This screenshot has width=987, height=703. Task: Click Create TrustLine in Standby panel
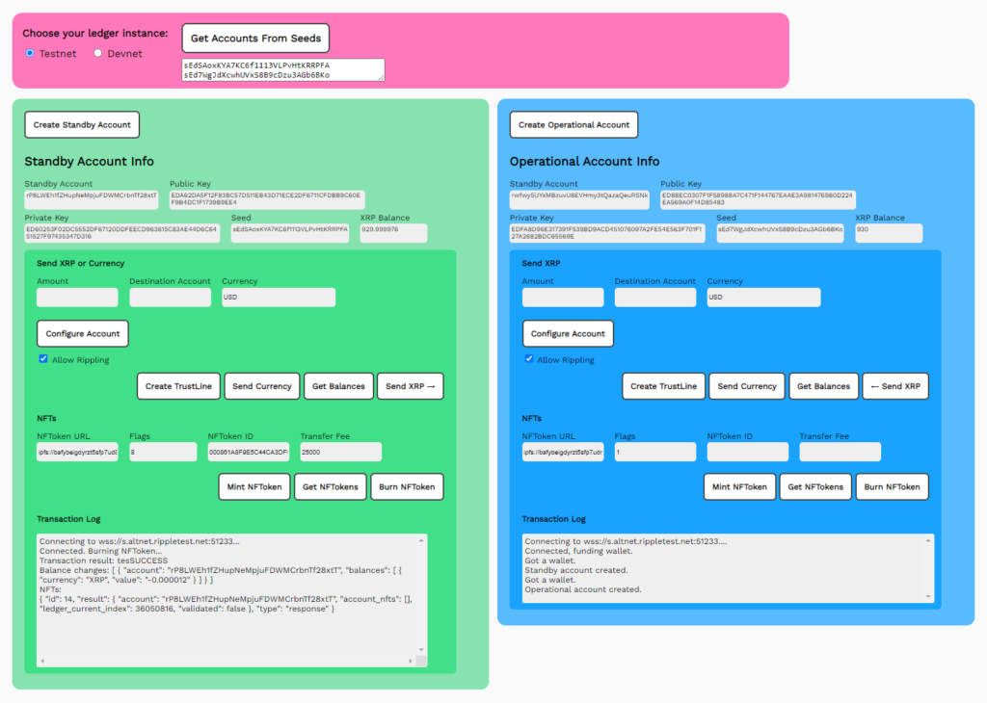(x=178, y=386)
